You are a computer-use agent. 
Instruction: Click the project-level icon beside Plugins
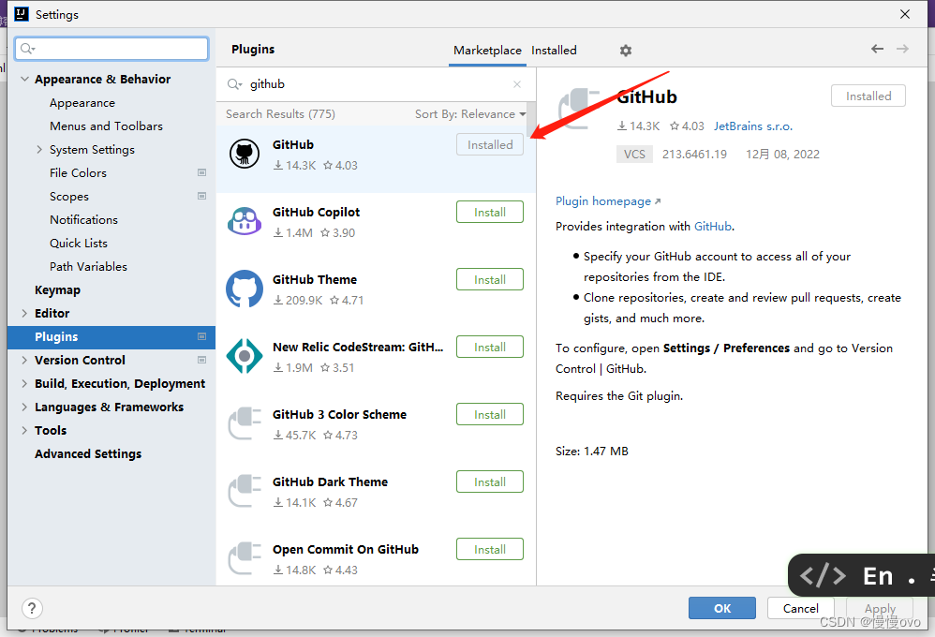tap(201, 336)
